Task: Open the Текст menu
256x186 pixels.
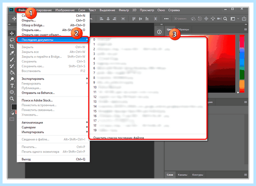Action: (x=92, y=10)
